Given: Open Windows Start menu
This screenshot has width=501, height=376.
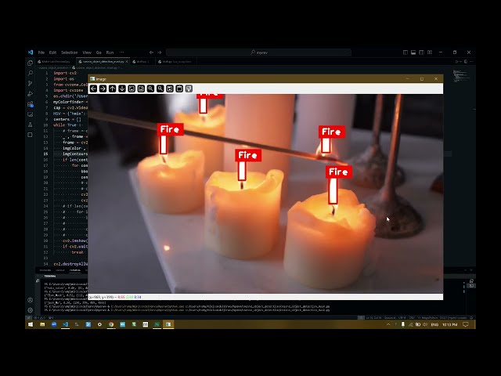Looking at the screenshot, I should pos(31,324).
